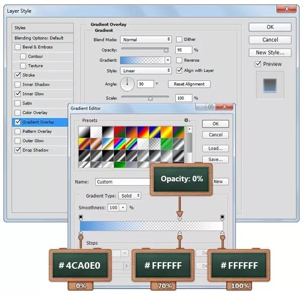Click the Angle dial control
Screen dimensions: 303x294
coord(127,84)
